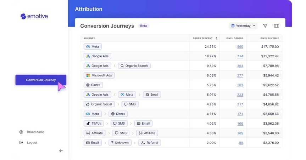Click the Conversion Journeys heading

click(x=107, y=26)
